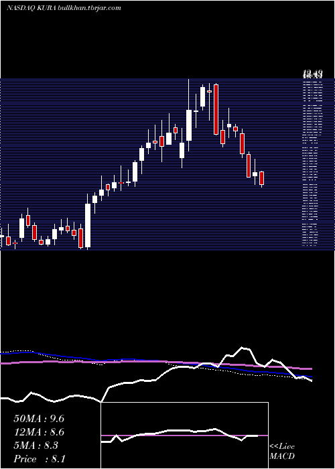
Task: Click the '<<Live MACD' label
Action: click(x=282, y=452)
